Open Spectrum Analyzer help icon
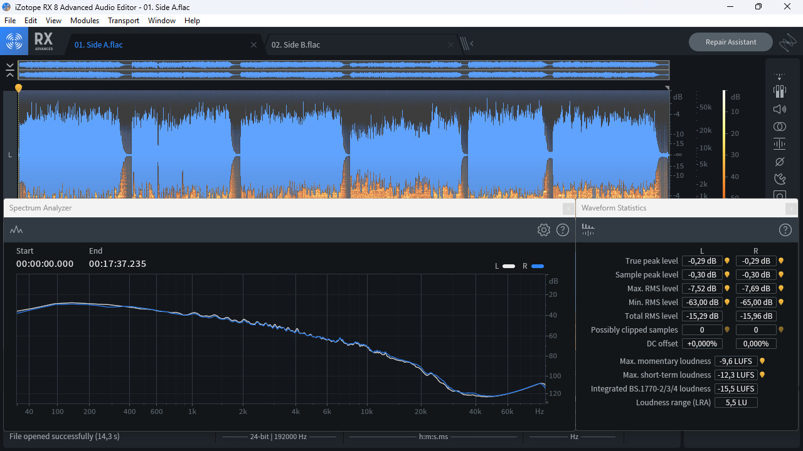 click(563, 230)
